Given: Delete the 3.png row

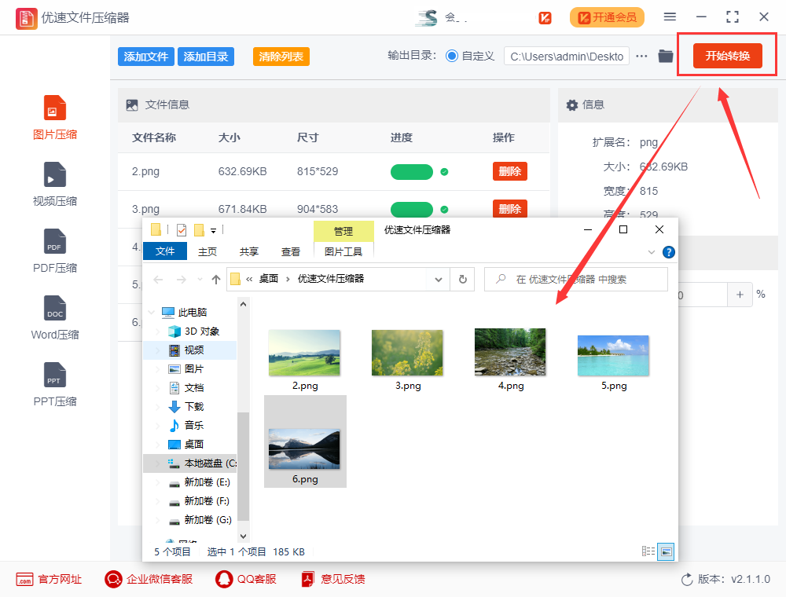Looking at the screenshot, I should (510, 208).
